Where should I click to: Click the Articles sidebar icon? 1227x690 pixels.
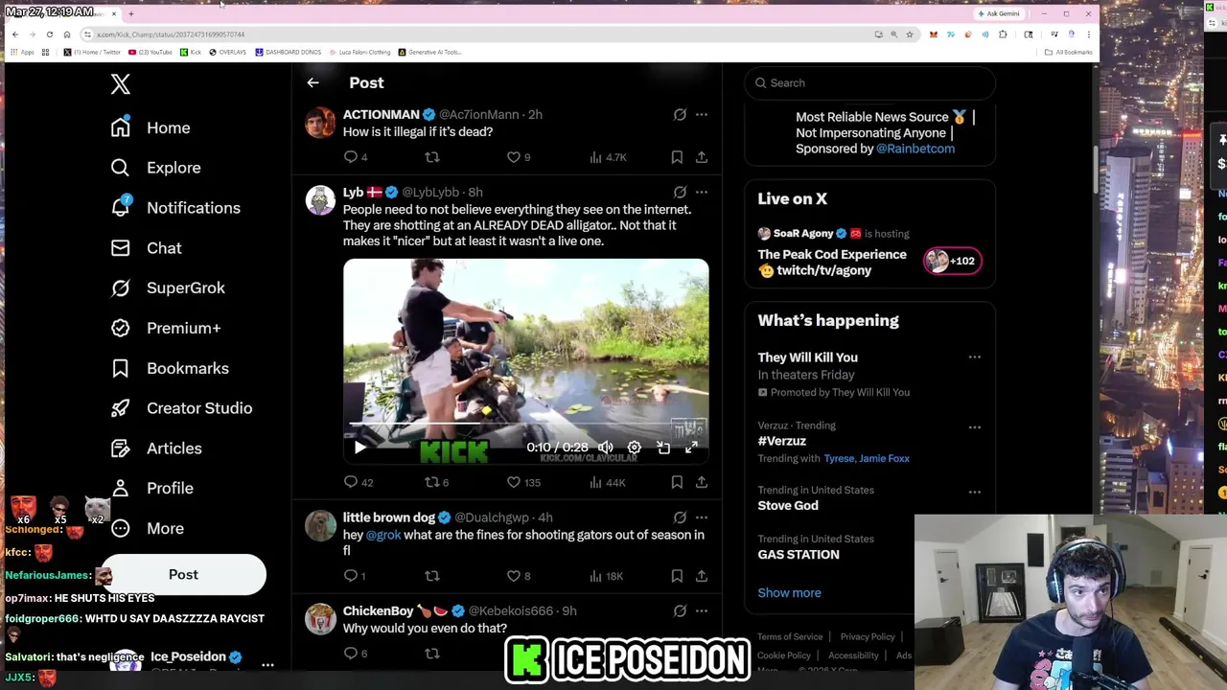tap(120, 448)
